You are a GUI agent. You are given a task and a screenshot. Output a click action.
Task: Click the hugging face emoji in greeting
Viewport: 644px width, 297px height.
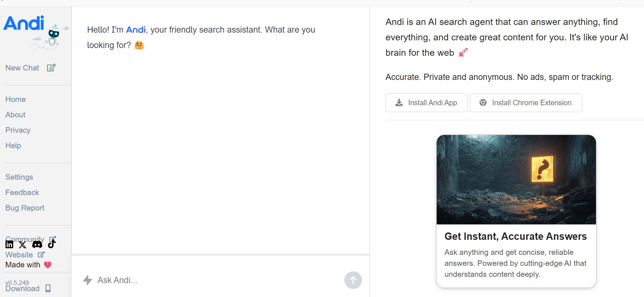(139, 45)
